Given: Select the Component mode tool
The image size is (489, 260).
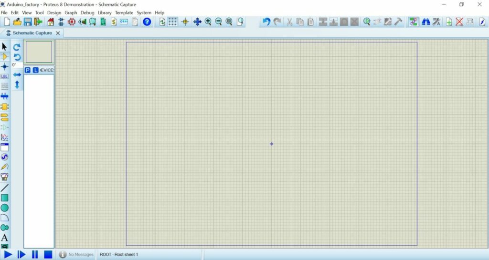Looking at the screenshot, I should tap(5, 56).
